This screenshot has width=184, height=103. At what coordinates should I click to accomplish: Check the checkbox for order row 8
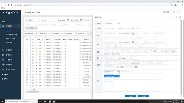(33, 63)
